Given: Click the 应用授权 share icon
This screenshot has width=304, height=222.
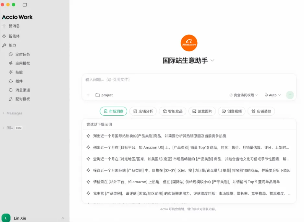Looking at the screenshot, I should [x=11, y=63].
